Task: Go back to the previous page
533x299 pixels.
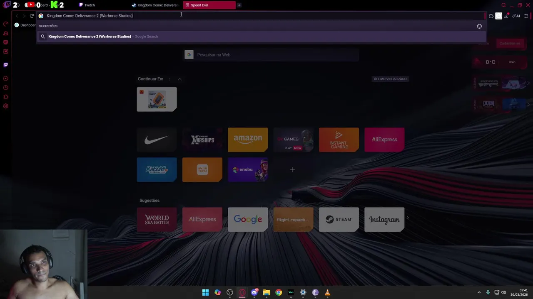Action: point(17,16)
